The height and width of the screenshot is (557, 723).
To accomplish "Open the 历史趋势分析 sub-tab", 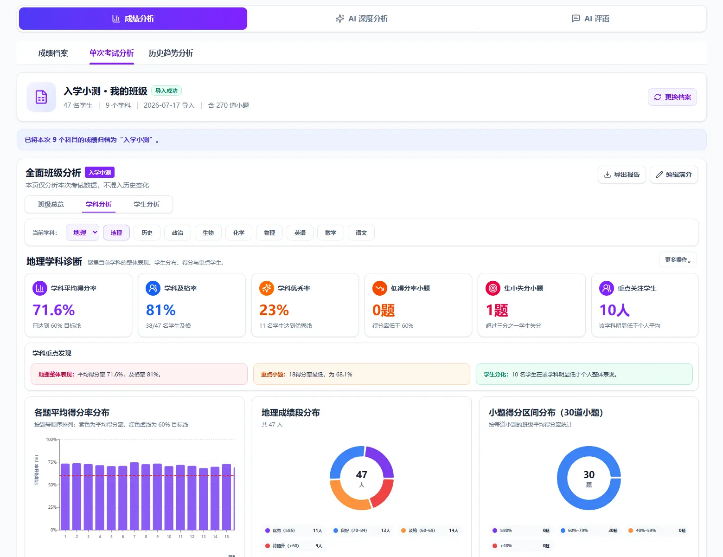I will (171, 53).
